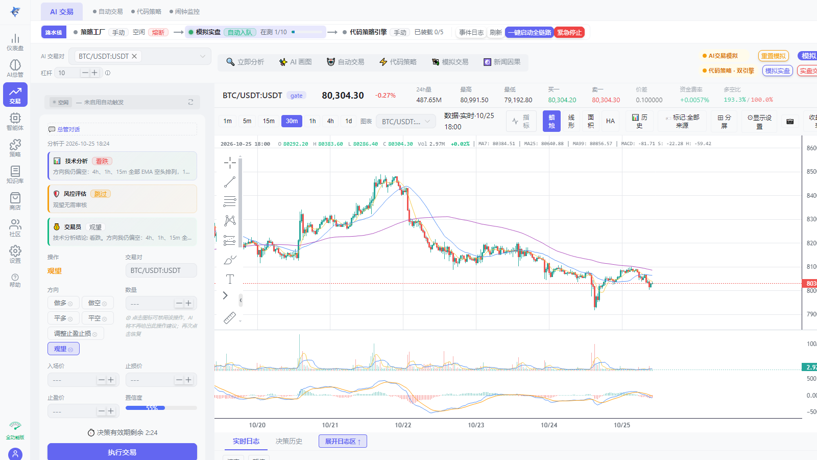This screenshot has height=460, width=817.
Task: Expand 技术分析 analysis card
Action: point(122,166)
